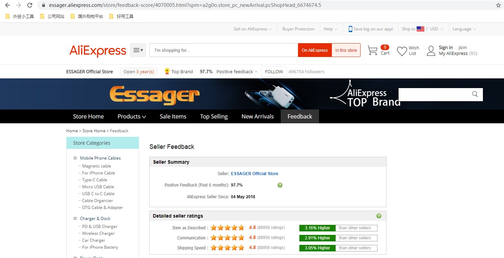
Task: Expand the Sell on AliExpress dropdown
Action: (252, 29)
